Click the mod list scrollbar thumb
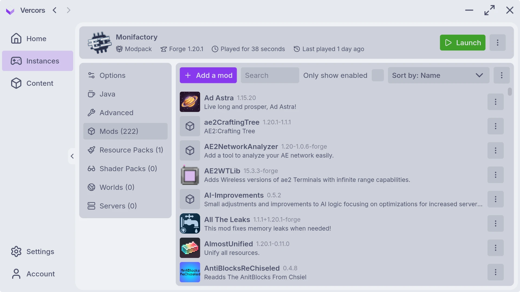This screenshot has height=292, width=520. click(510, 92)
